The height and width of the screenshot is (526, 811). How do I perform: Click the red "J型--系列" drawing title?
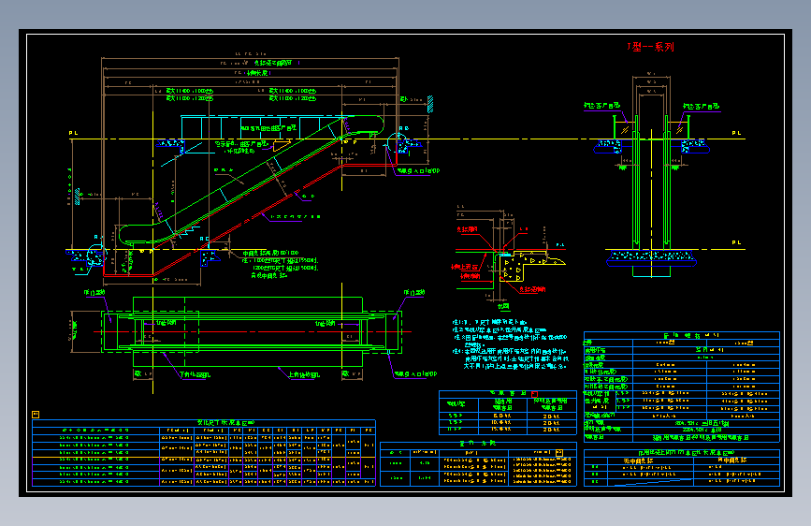[x=651, y=47]
